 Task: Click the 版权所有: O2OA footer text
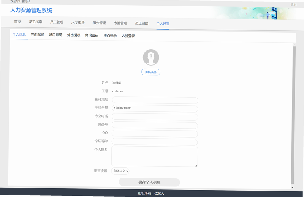(x=151, y=194)
